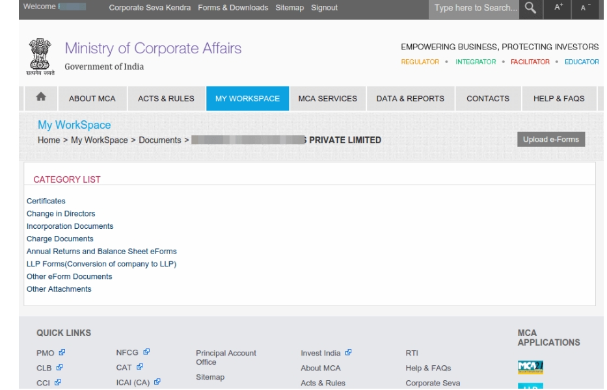Click external link icon beside CCI

tap(58, 382)
